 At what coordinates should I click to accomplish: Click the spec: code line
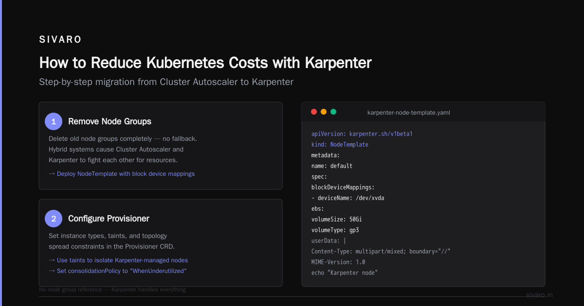319,176
